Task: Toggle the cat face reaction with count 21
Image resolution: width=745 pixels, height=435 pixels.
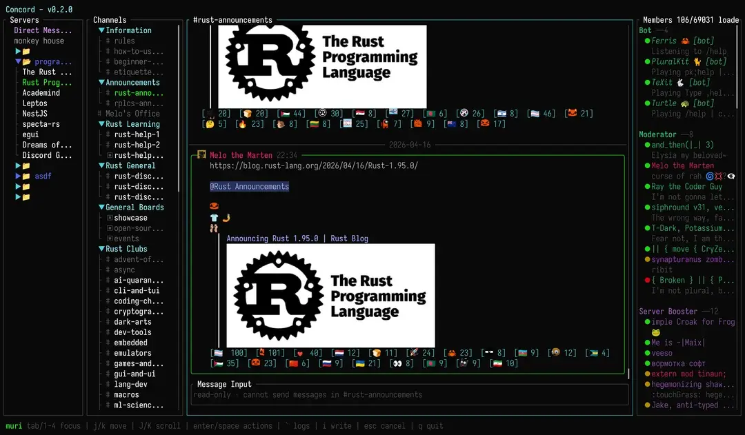Action: click(x=579, y=114)
